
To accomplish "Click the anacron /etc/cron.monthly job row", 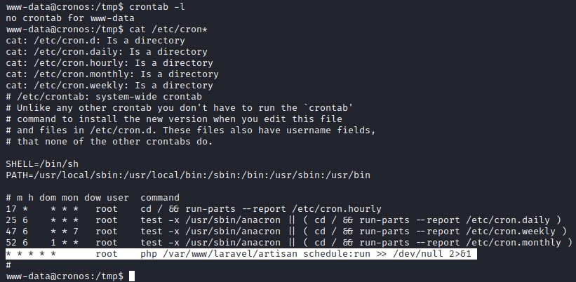I will click(x=288, y=242).
